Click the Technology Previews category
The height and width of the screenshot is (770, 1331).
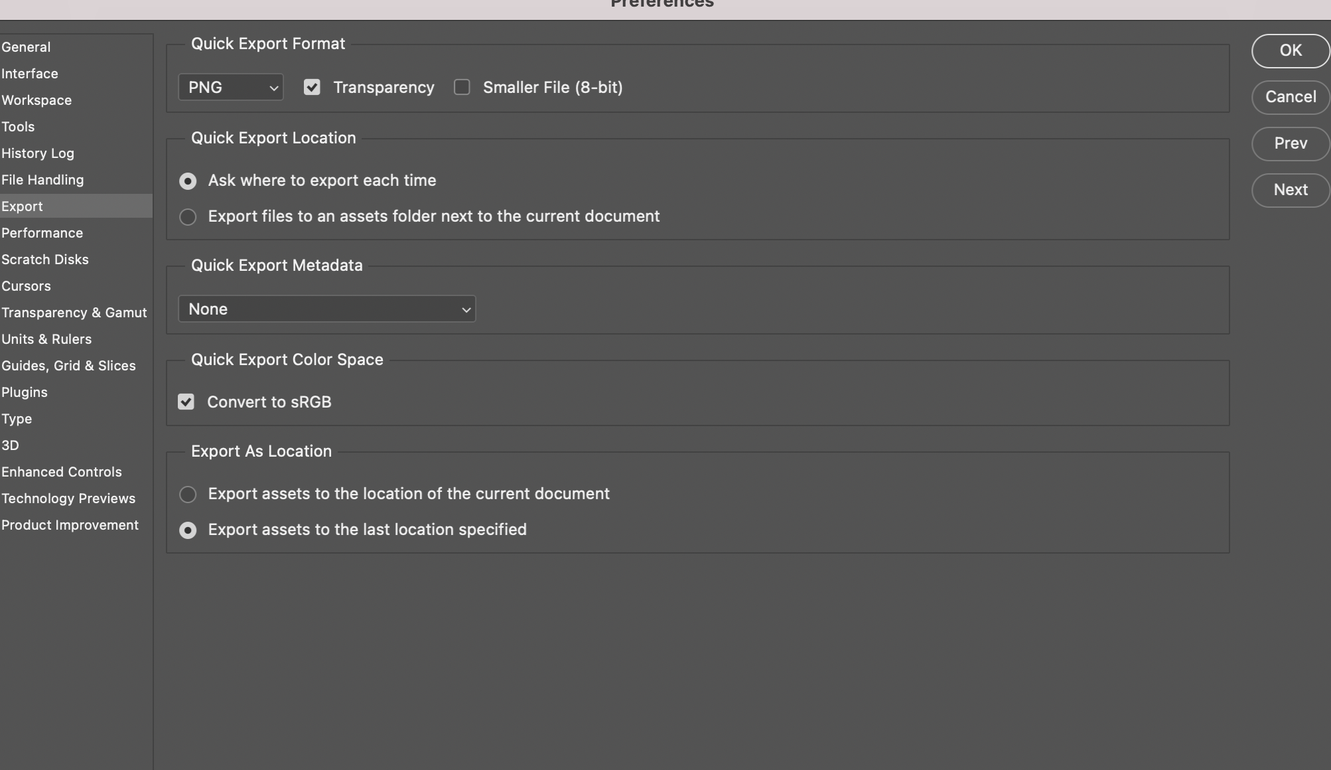pyautogui.click(x=68, y=498)
